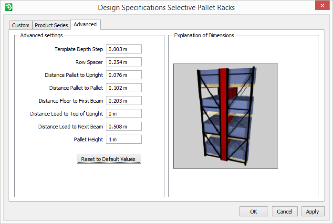Switch to the Custom tab

[x=21, y=25]
